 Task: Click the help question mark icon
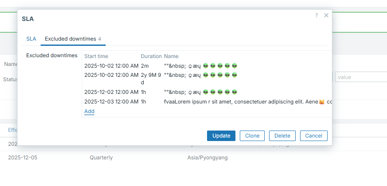[317, 15]
